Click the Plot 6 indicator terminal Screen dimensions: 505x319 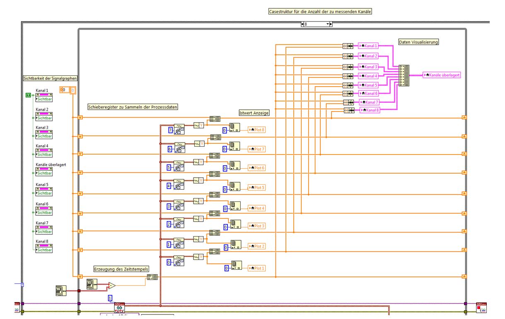coord(256,168)
